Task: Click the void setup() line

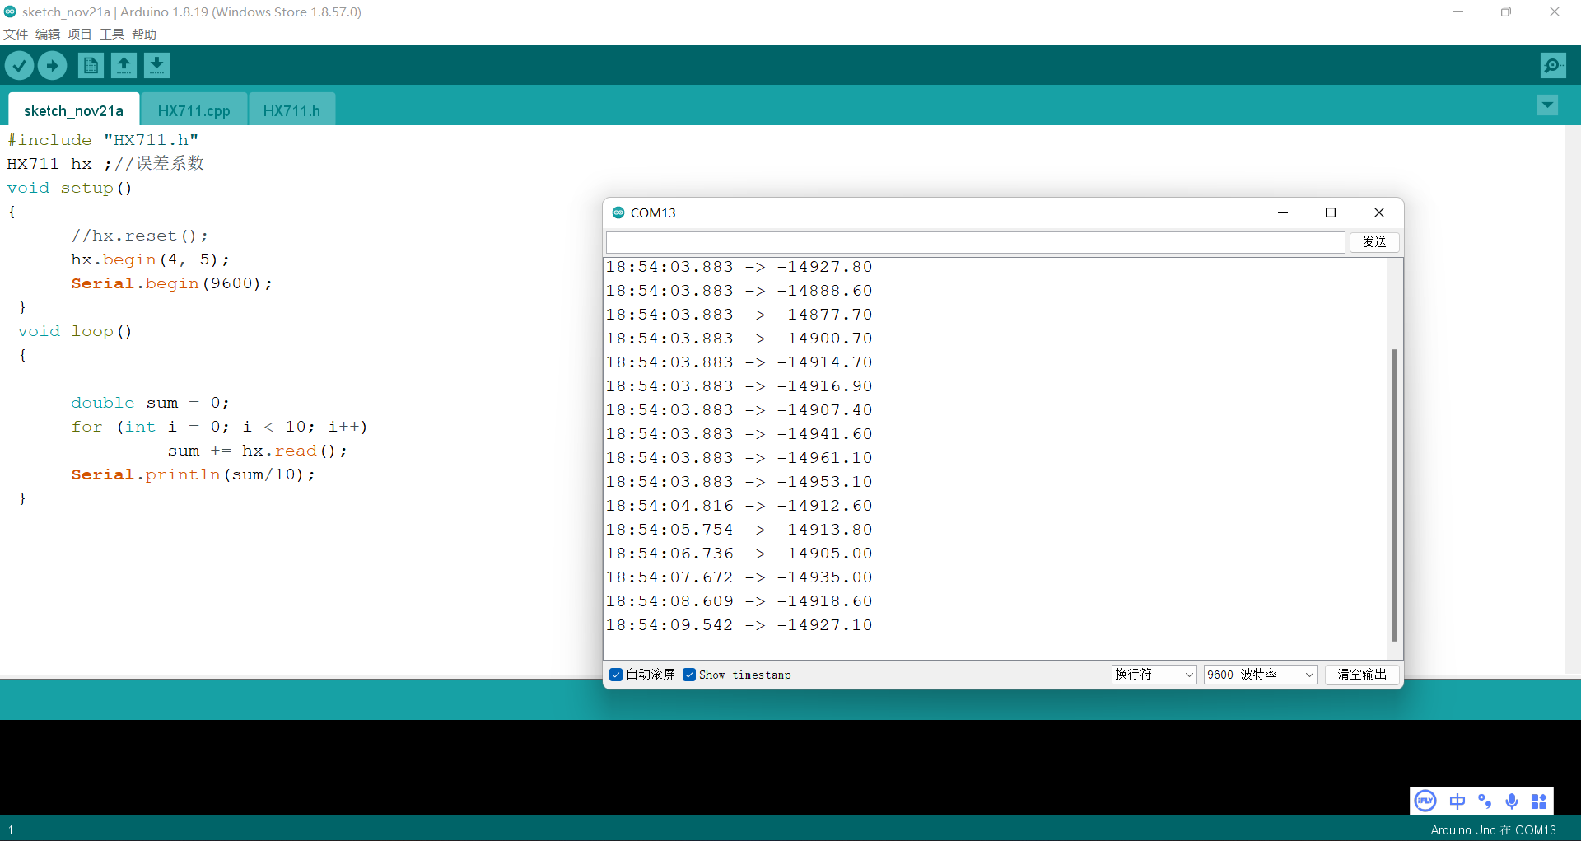Action: tap(69, 188)
